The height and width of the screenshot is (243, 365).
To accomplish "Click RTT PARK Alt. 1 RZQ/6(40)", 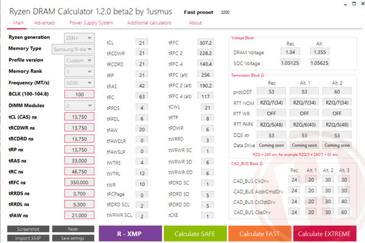I will (304, 125).
